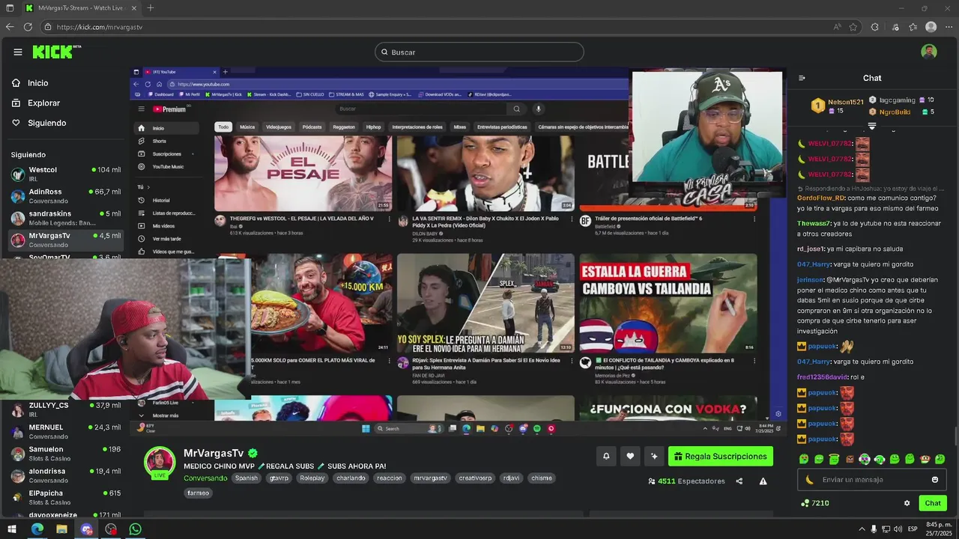Click the Spanish language tag

(246, 478)
